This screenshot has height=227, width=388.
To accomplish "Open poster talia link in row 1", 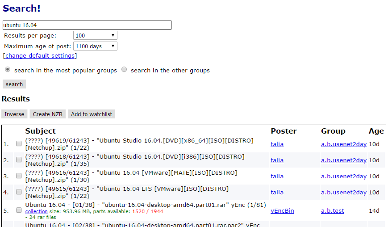I will tap(277, 144).
